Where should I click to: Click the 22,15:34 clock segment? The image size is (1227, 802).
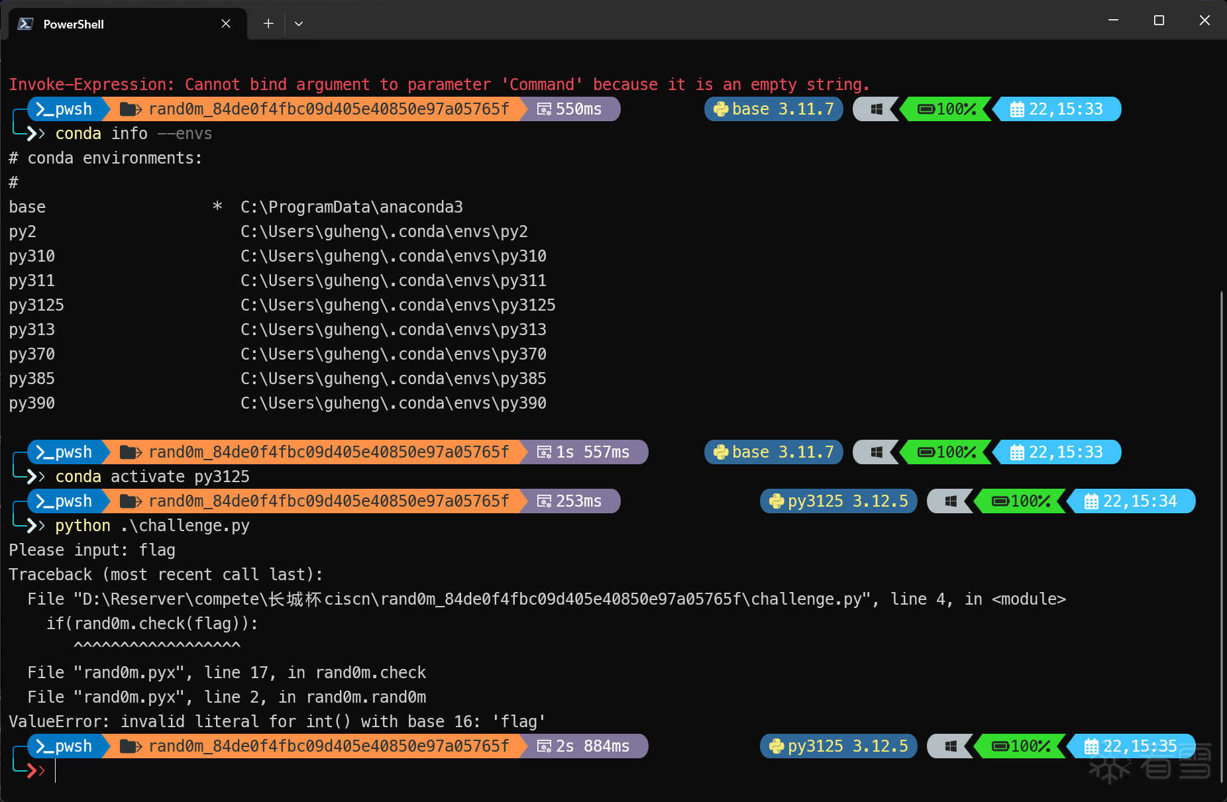pyautogui.click(x=1132, y=501)
